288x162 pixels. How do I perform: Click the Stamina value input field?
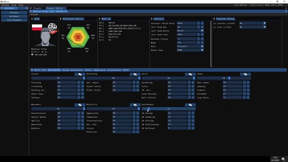(x=232, y=90)
